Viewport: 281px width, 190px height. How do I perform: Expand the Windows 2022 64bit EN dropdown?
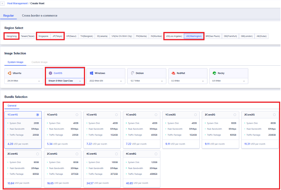[x=121, y=81]
